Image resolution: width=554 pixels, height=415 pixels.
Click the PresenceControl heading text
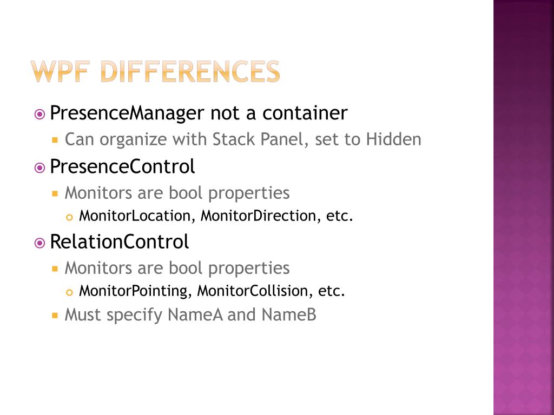(x=122, y=166)
